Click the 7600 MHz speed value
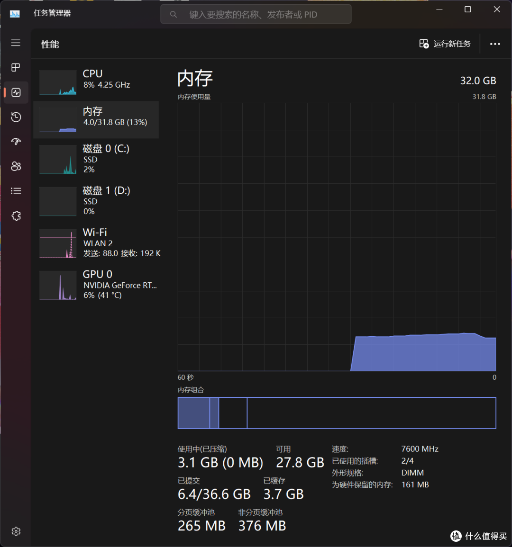The image size is (512, 547). tap(420, 449)
